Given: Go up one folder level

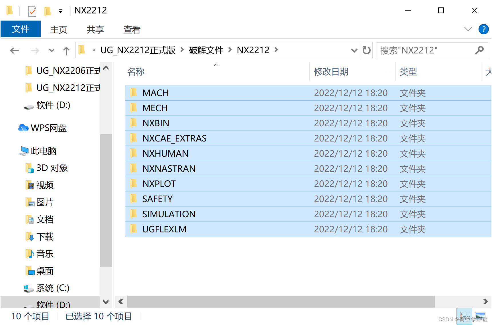Looking at the screenshot, I should 66,51.
